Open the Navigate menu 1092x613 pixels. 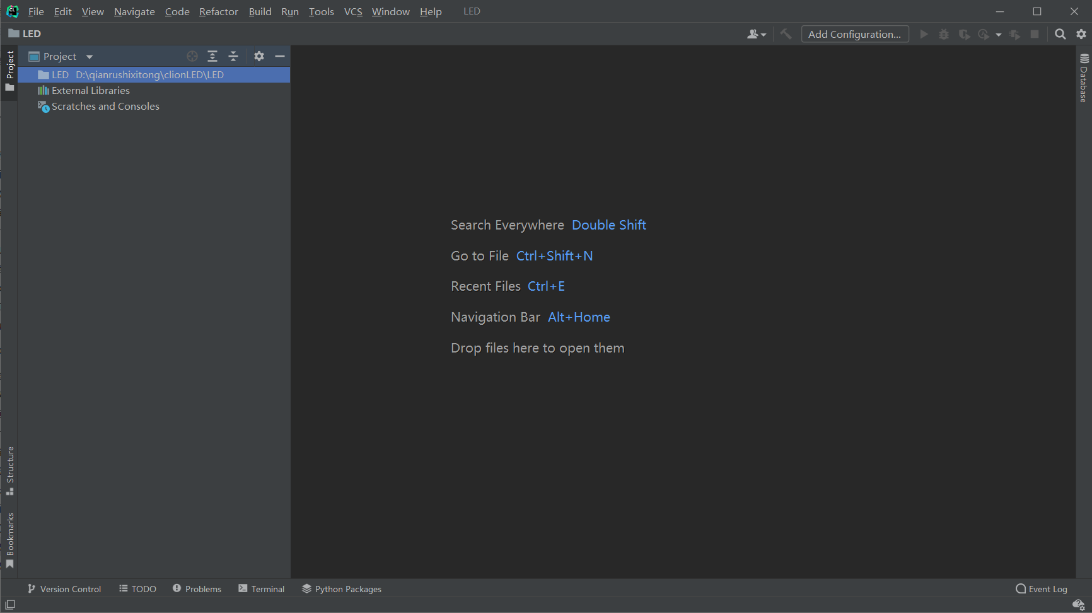click(x=134, y=11)
